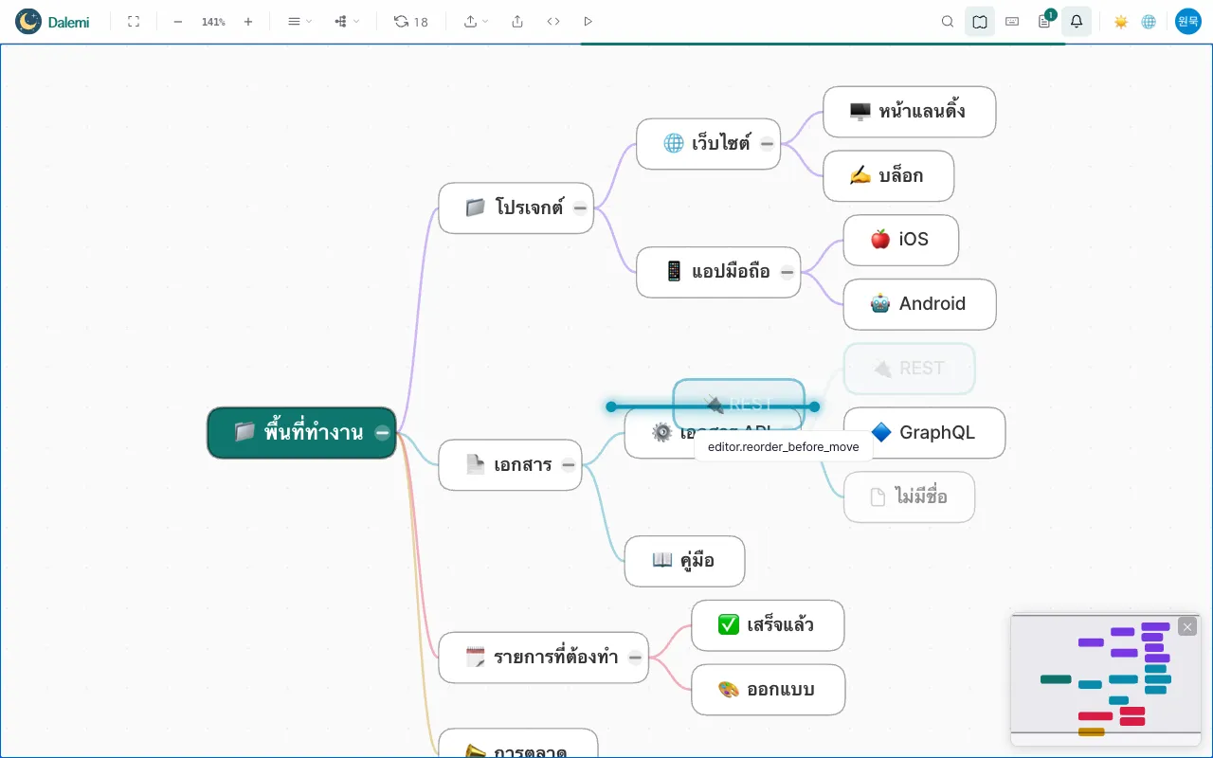Select the หน้าแลนดิ้ง node

point(909,112)
